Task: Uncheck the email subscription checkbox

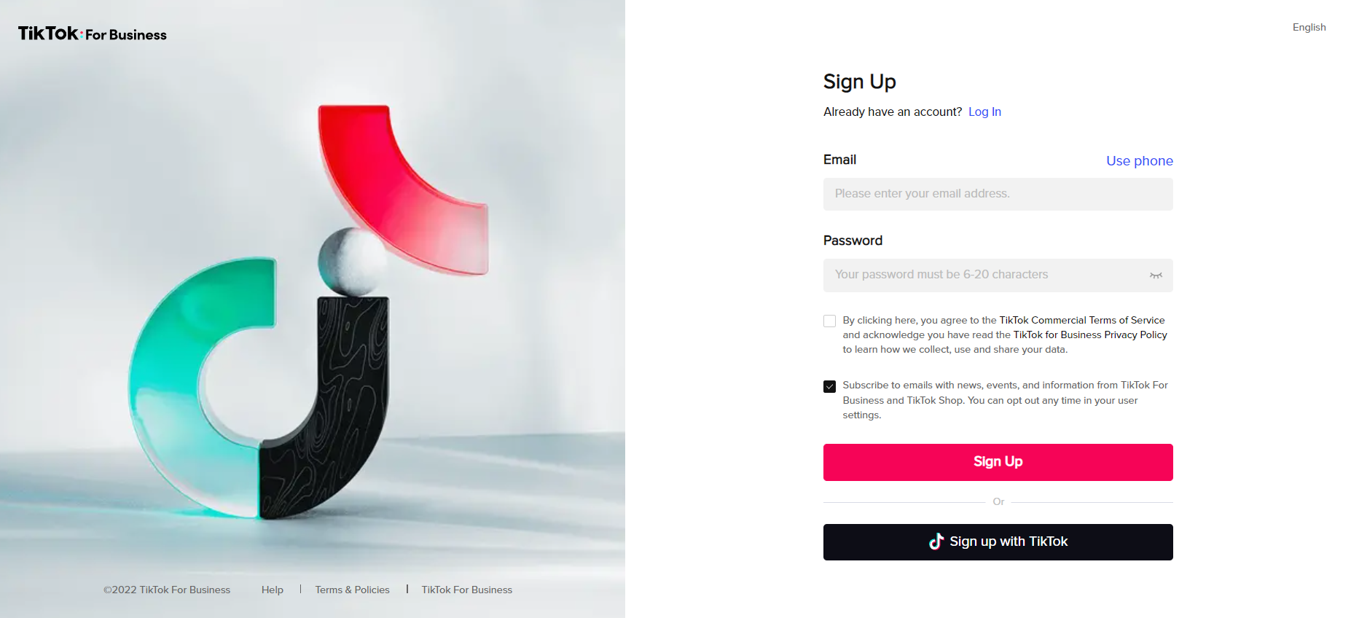Action: [x=829, y=386]
